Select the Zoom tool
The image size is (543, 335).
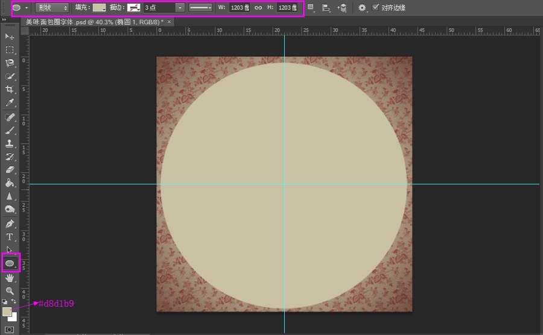click(x=10, y=291)
